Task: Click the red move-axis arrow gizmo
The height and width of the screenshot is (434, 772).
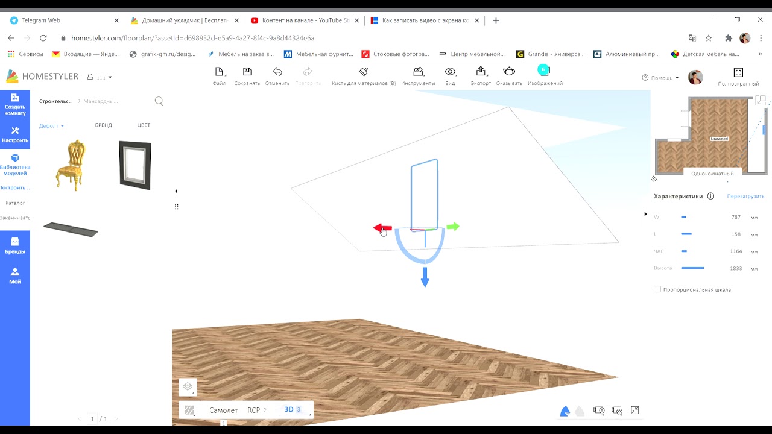Action: point(382,228)
